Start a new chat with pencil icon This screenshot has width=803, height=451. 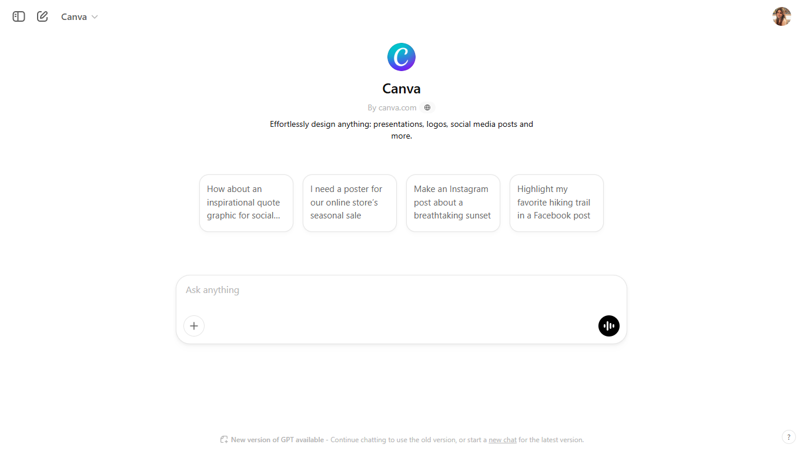42,16
